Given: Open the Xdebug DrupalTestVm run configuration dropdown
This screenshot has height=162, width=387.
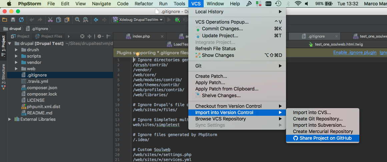Looking at the screenshot, I should coord(138,20).
